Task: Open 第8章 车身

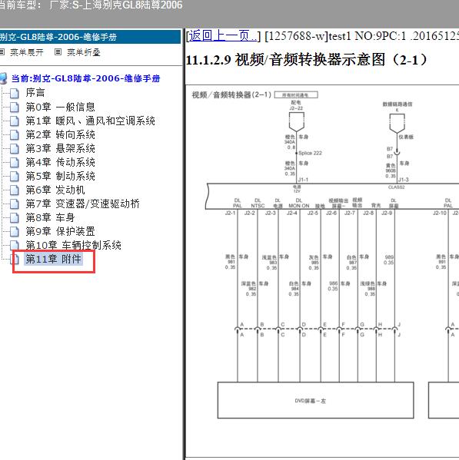Action: point(50,217)
